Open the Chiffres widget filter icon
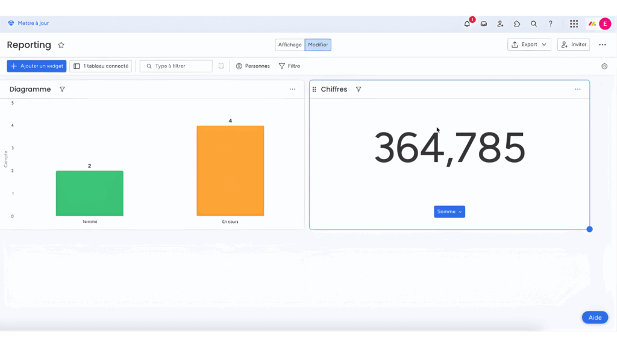Viewport: 617px width, 347px height. pyautogui.click(x=359, y=89)
